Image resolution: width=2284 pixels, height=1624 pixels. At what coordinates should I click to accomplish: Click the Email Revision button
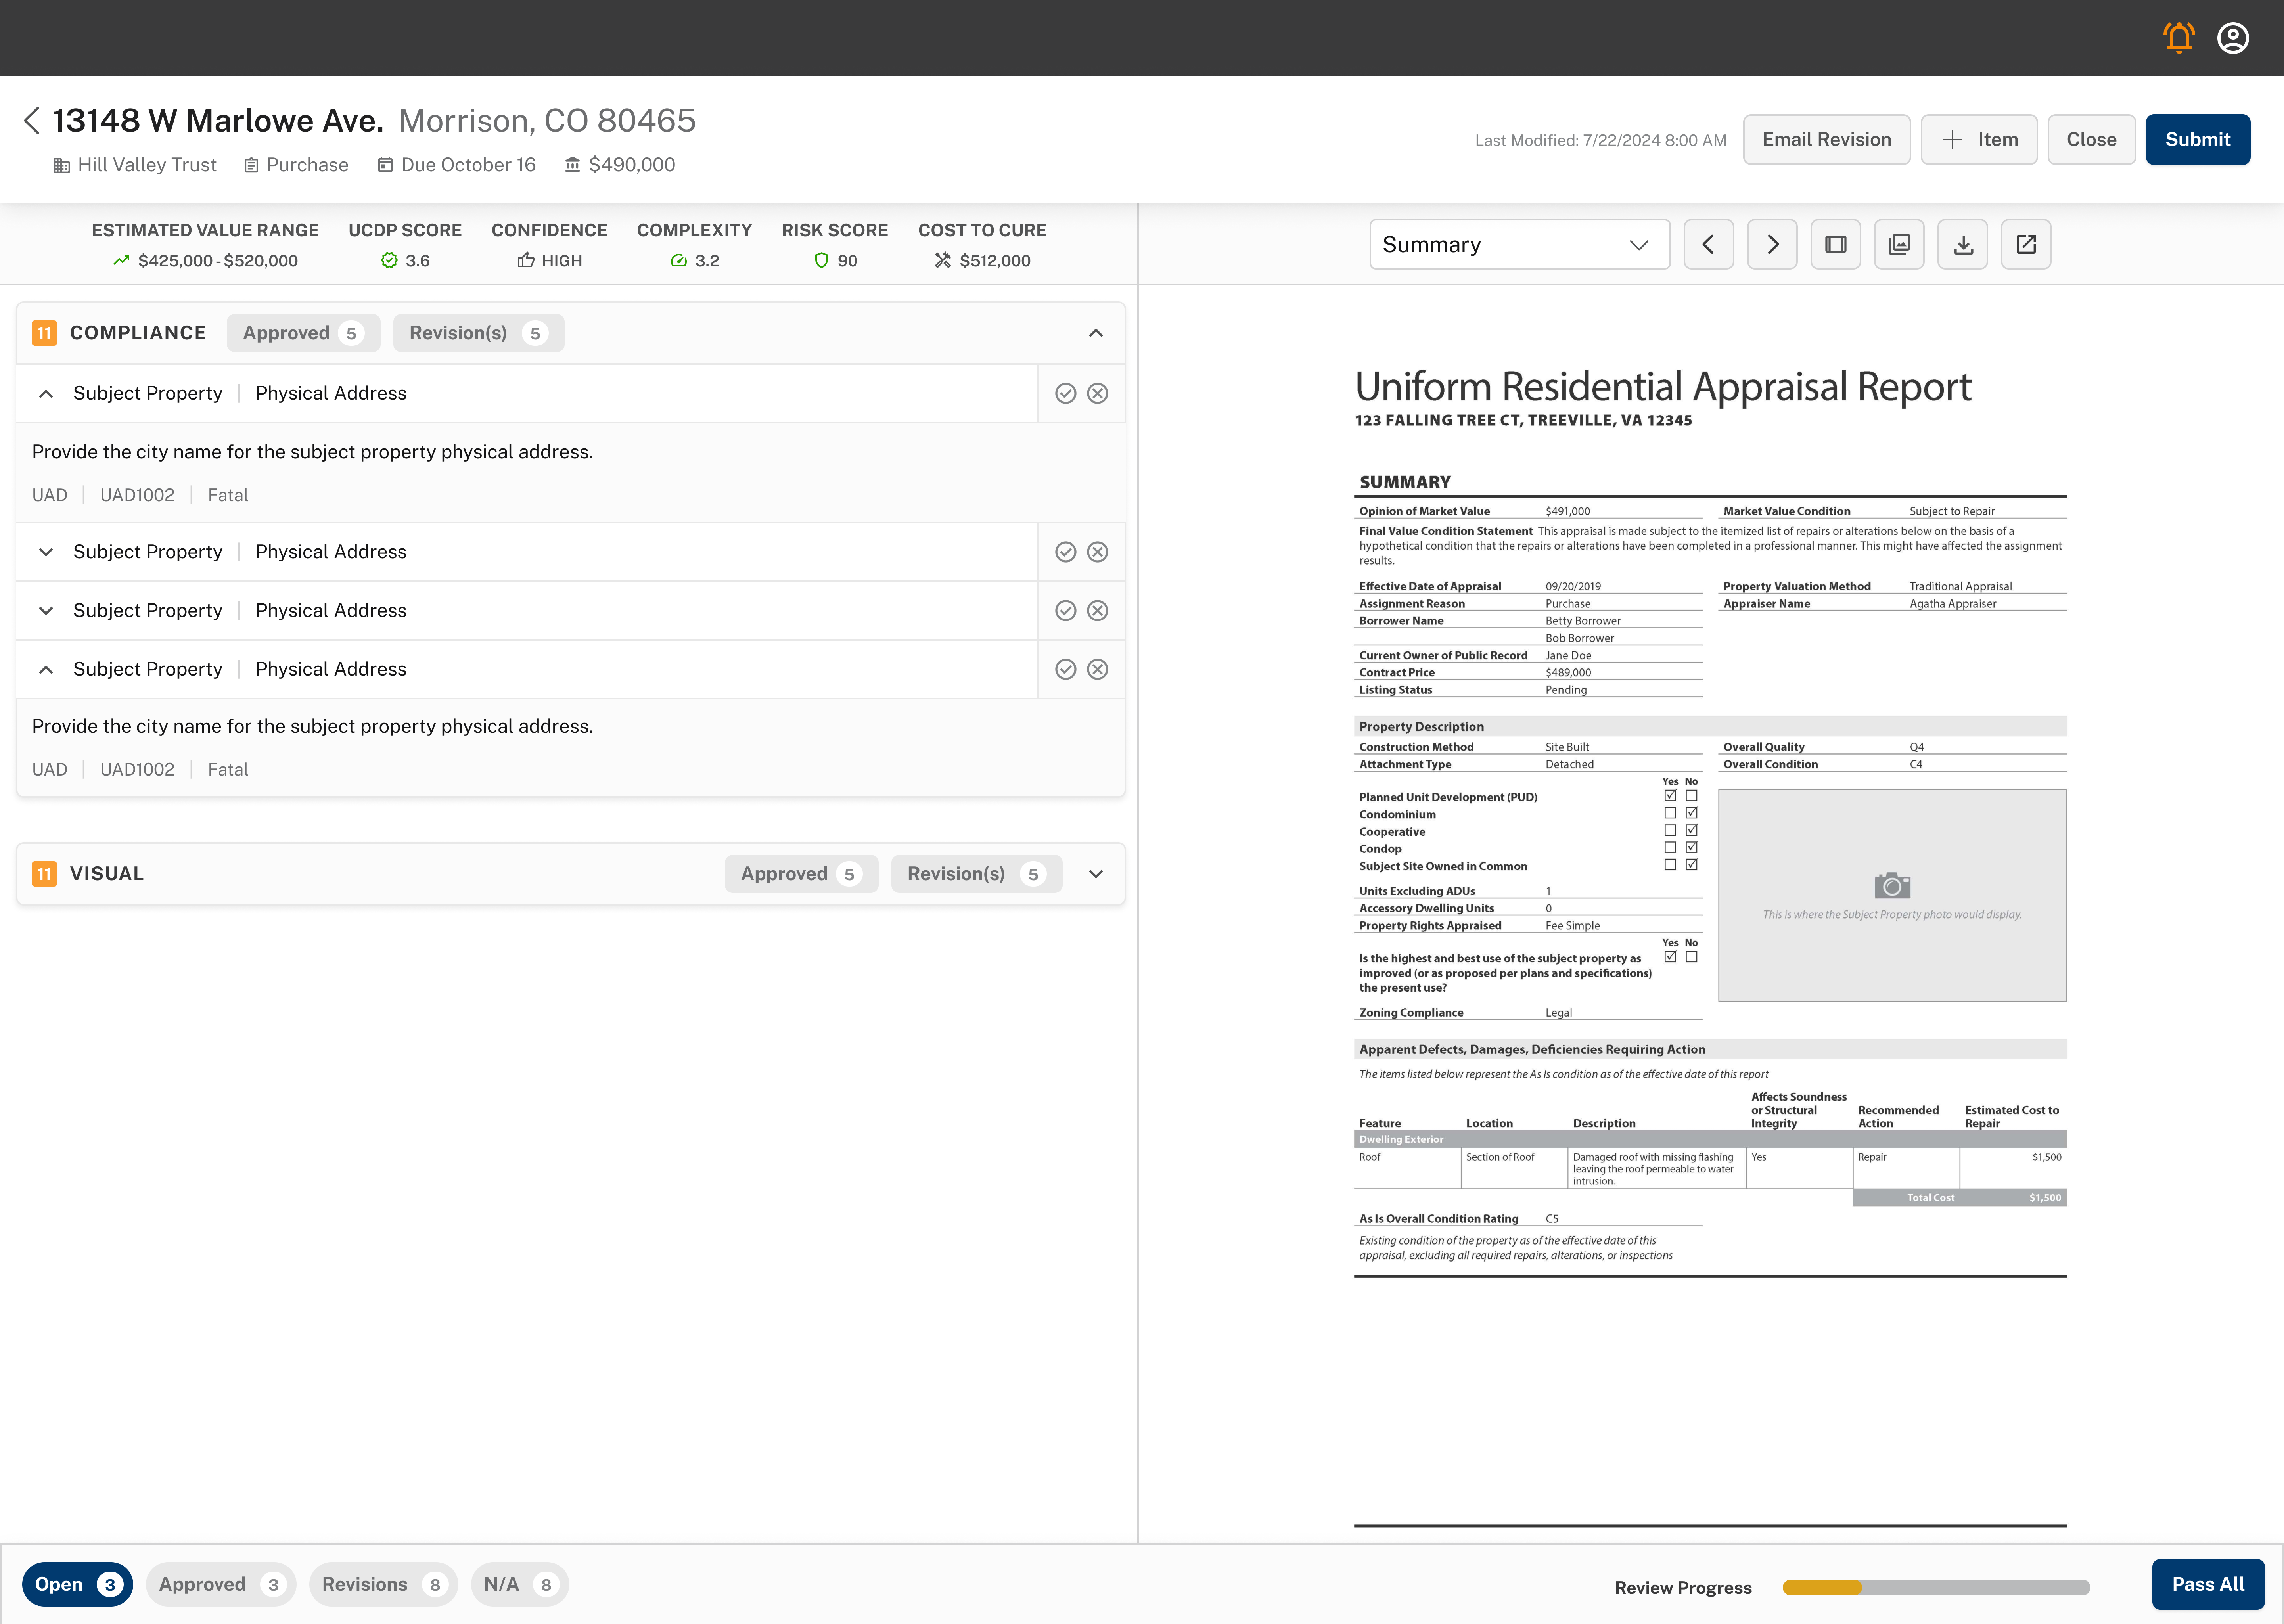[1827, 139]
